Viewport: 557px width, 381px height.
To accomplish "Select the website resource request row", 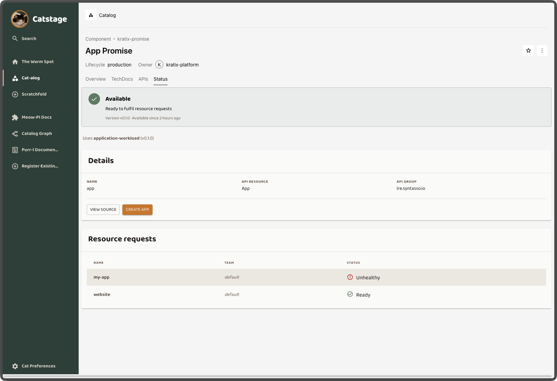I will tap(316, 295).
